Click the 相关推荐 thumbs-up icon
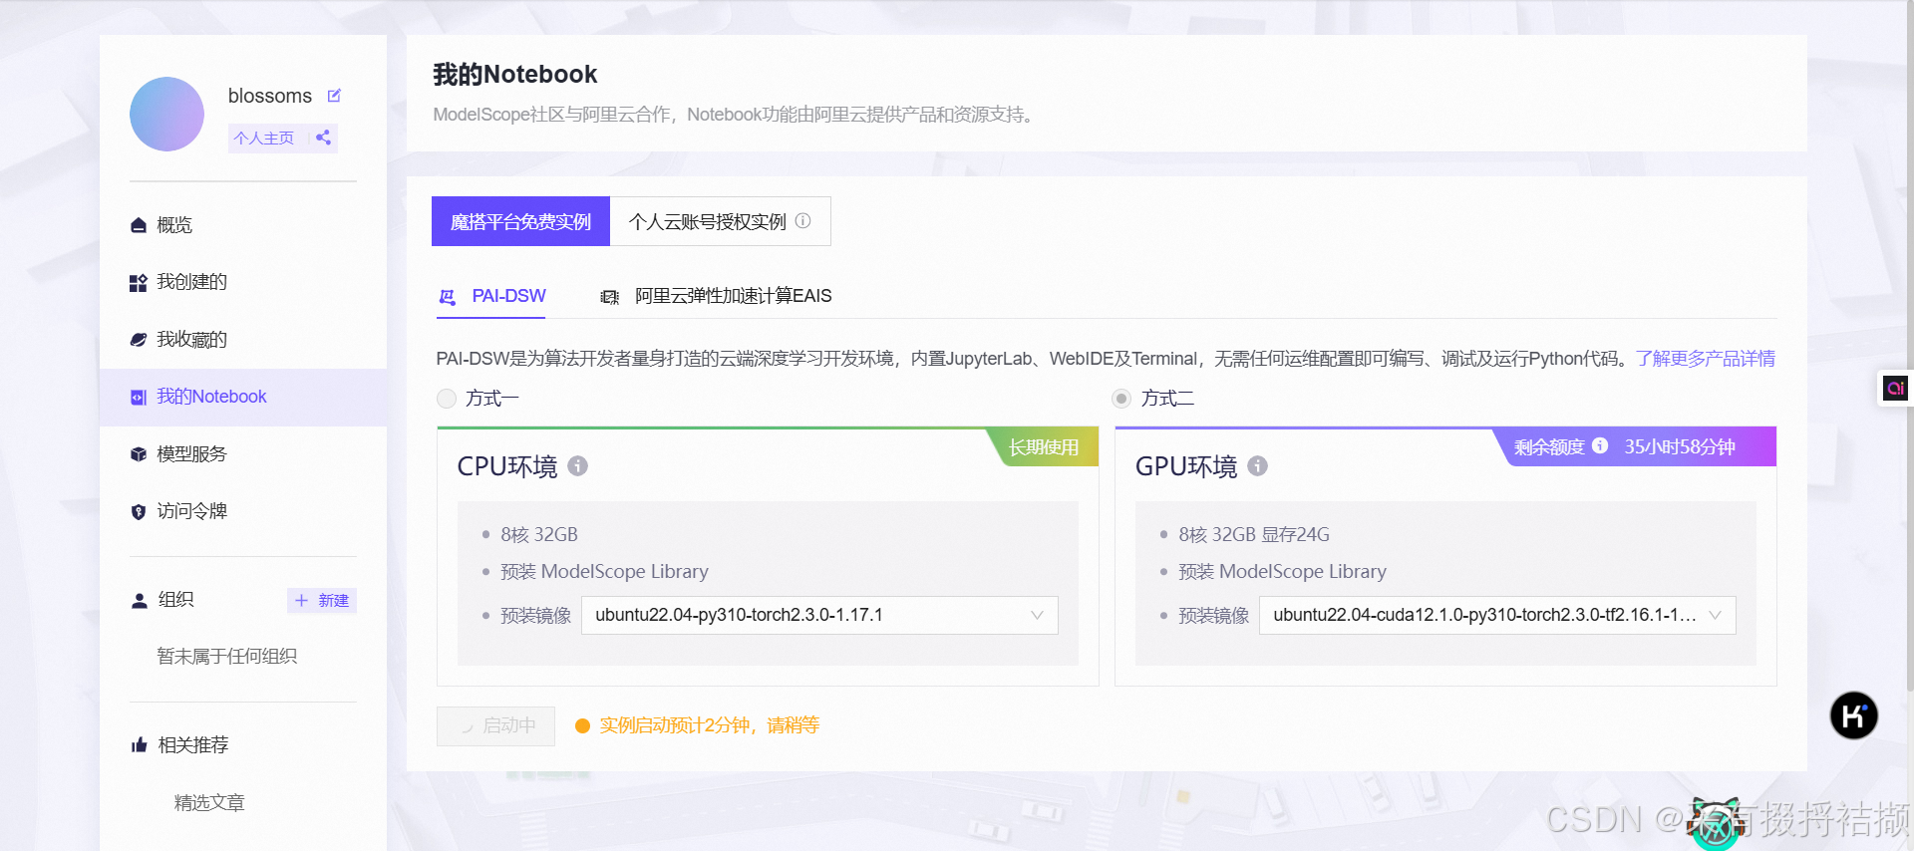 140,745
